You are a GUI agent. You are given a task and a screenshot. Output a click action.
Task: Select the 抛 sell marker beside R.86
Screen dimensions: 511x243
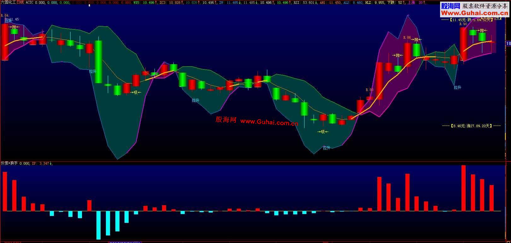[x=416, y=40]
